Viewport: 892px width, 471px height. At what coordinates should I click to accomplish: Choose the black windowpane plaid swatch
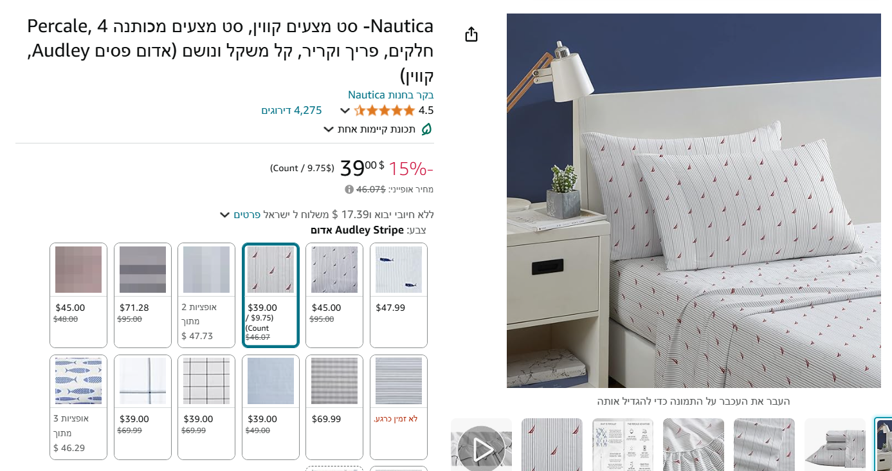coord(206,407)
